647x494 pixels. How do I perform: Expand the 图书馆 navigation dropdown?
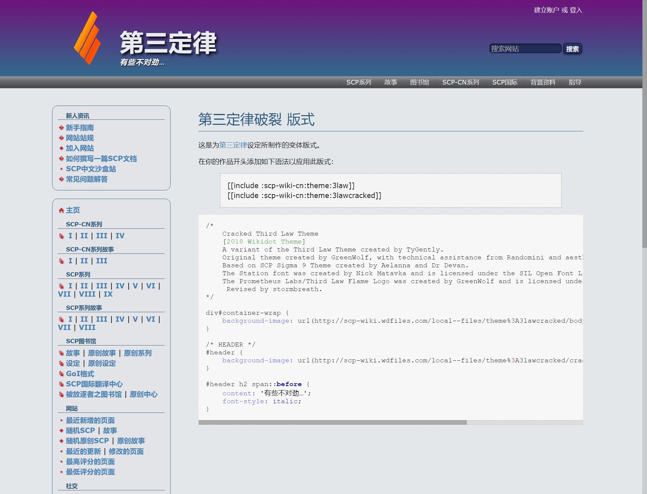coord(419,82)
